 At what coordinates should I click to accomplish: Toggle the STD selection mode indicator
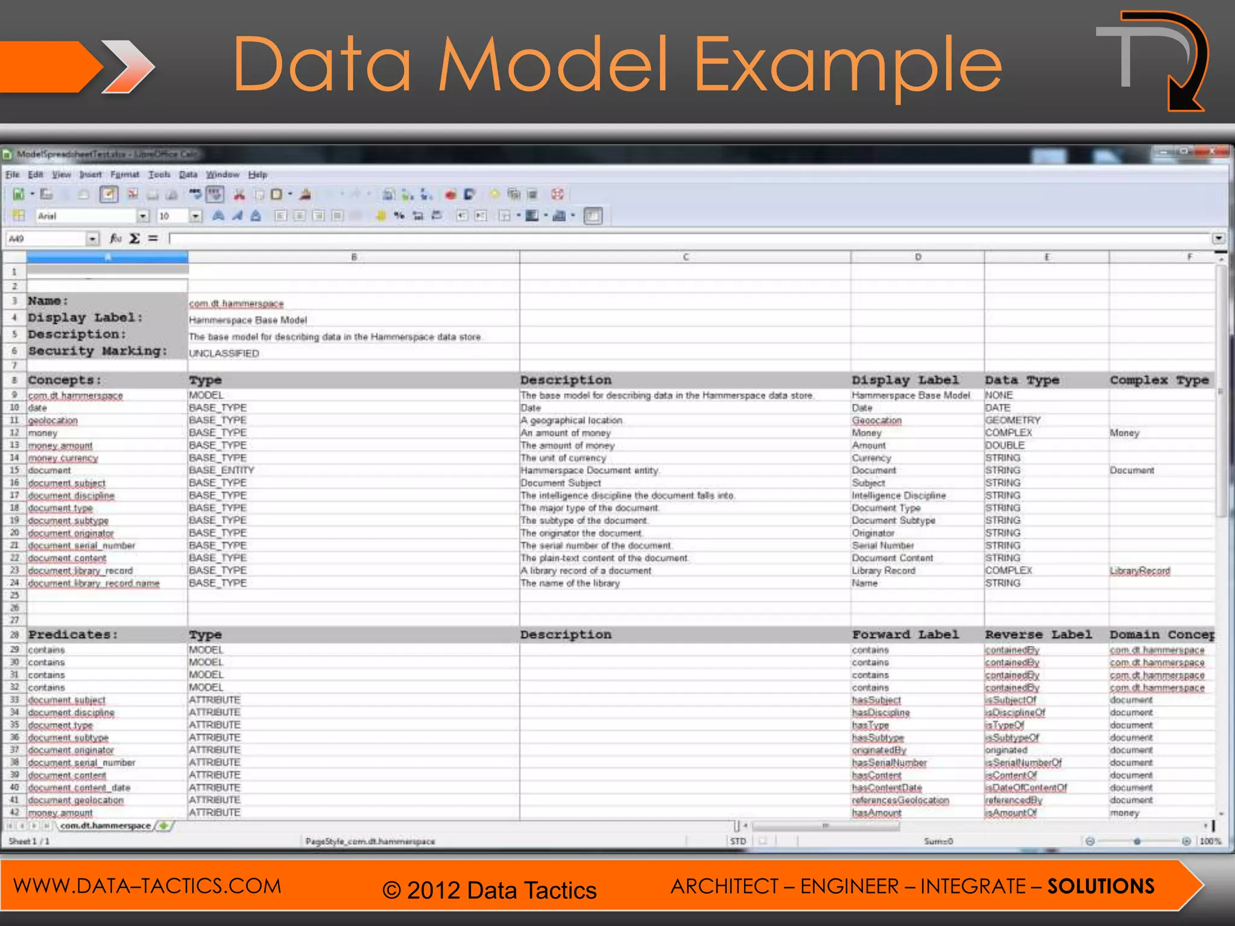pos(738,841)
